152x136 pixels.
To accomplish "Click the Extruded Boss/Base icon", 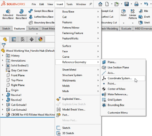I will pos(8,11).
